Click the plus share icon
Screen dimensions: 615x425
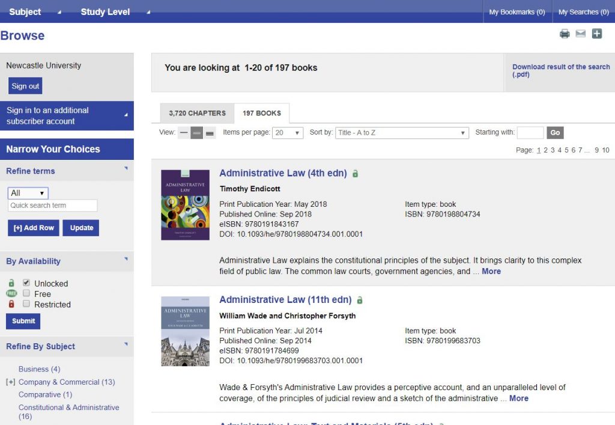(596, 34)
